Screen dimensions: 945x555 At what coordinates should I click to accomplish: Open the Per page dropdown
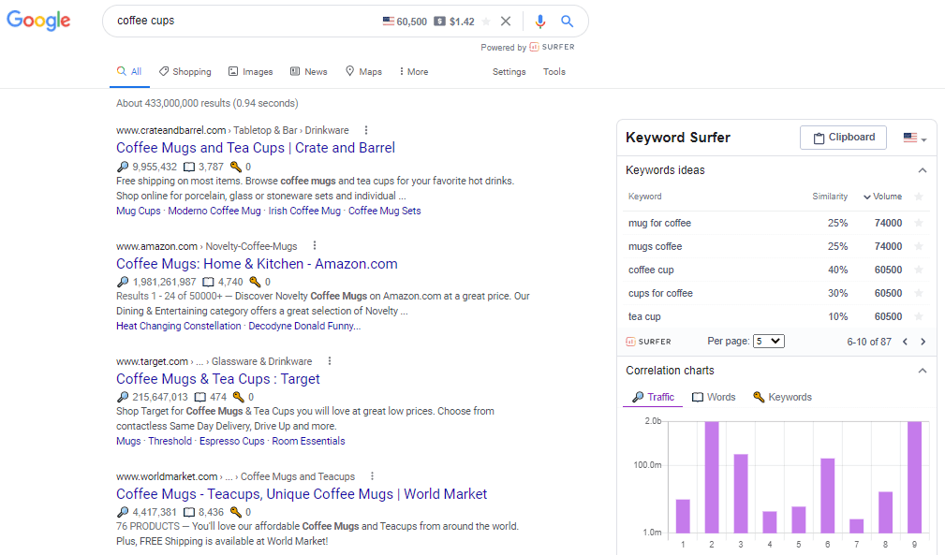tap(768, 341)
